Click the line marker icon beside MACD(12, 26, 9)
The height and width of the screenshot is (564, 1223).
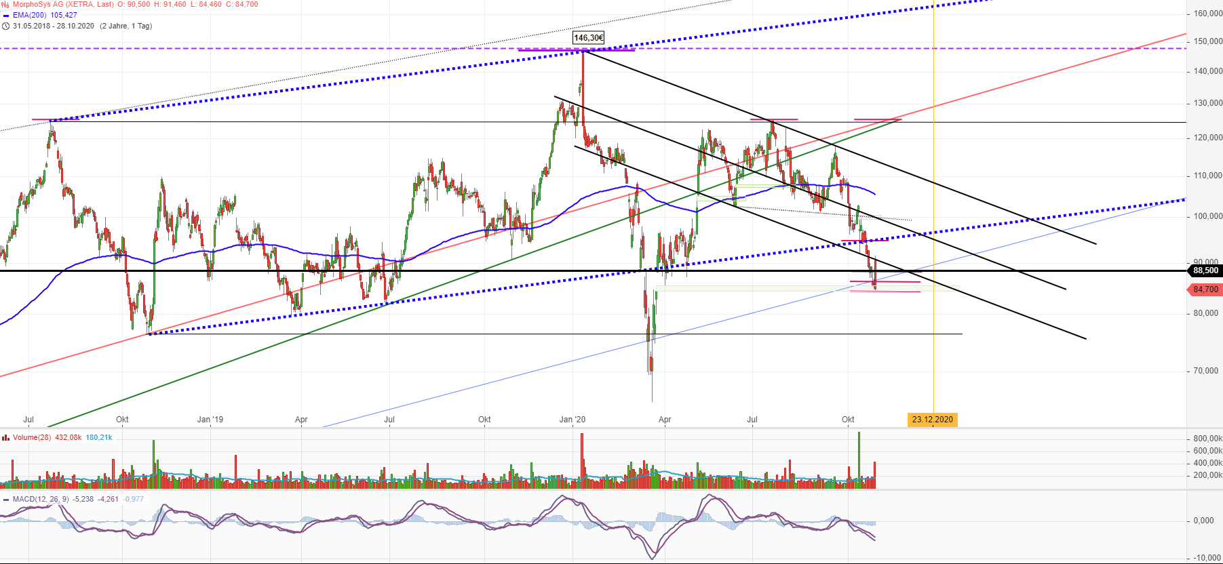[x=6, y=499]
